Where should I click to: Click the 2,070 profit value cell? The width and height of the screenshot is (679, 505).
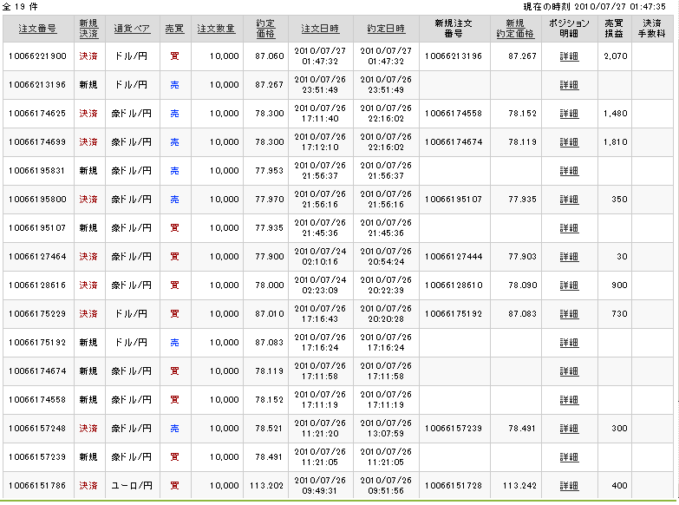point(615,56)
